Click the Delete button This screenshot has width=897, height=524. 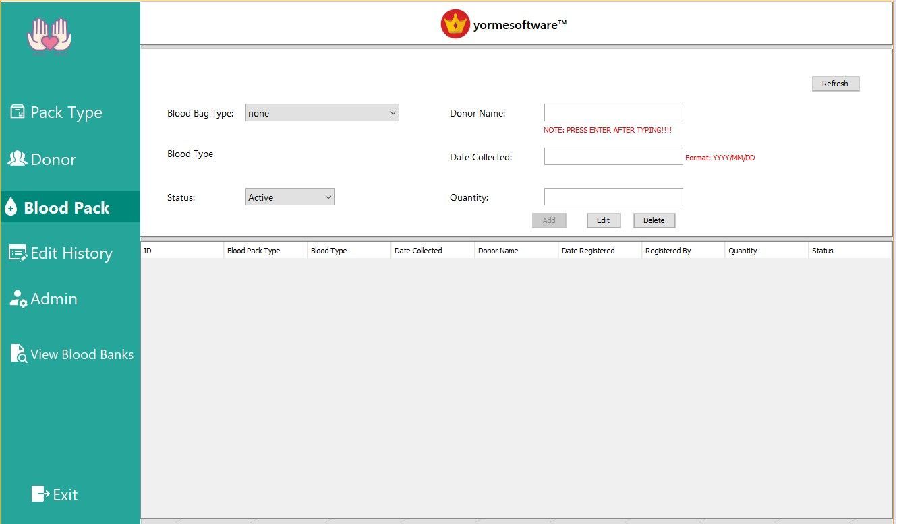click(654, 220)
